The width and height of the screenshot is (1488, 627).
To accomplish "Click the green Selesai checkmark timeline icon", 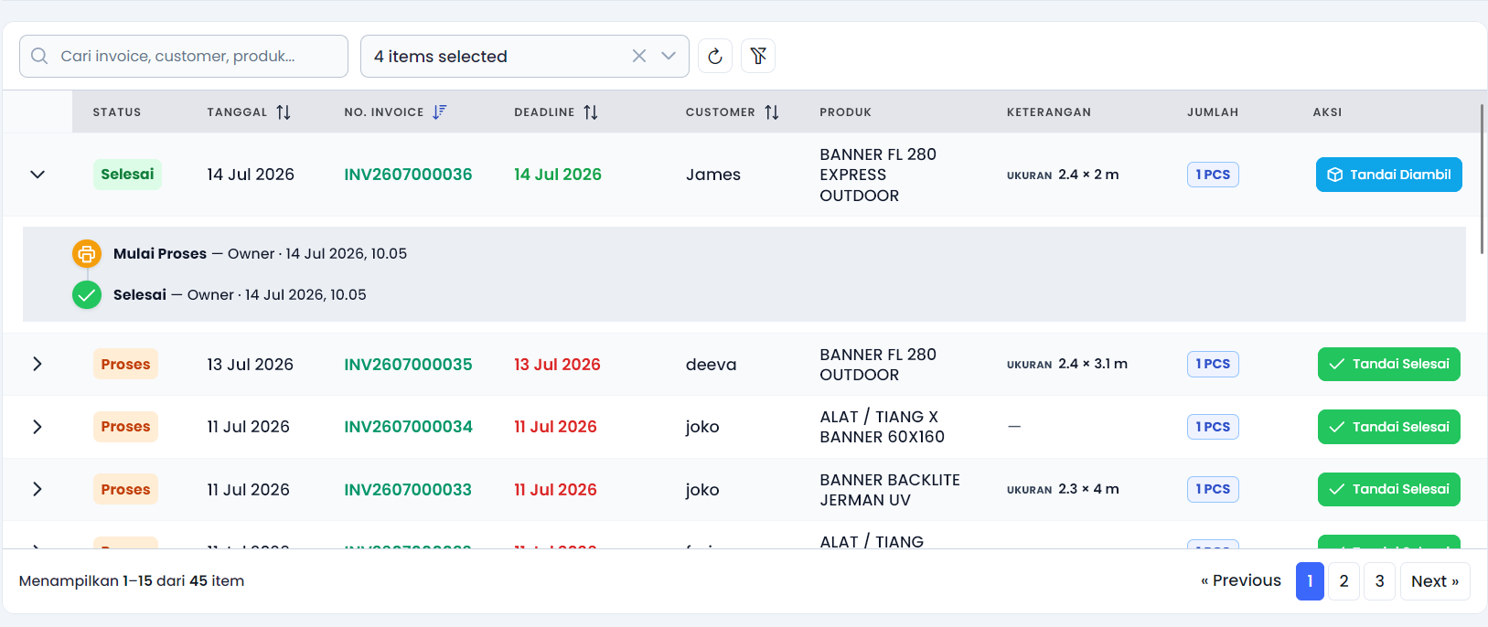I will click(x=87, y=295).
